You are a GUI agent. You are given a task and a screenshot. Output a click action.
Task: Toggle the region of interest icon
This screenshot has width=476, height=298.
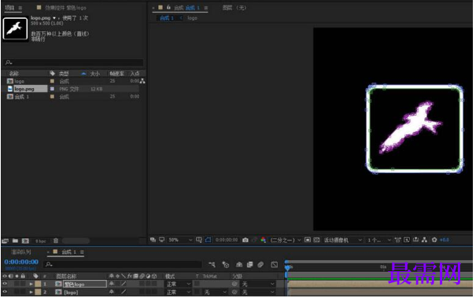point(308,240)
